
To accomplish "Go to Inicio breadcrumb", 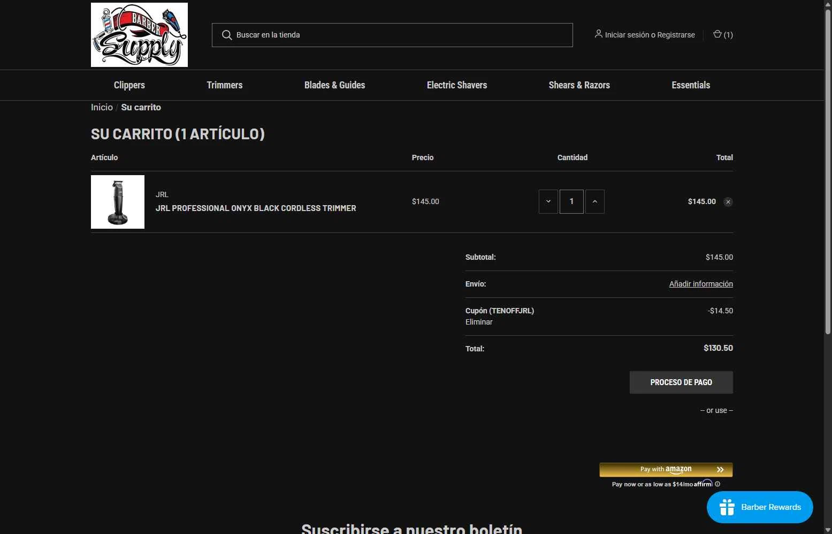I will pyautogui.click(x=102, y=107).
